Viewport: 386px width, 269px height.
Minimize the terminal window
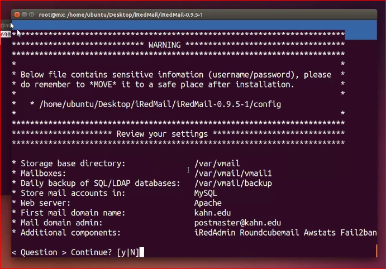24,15
